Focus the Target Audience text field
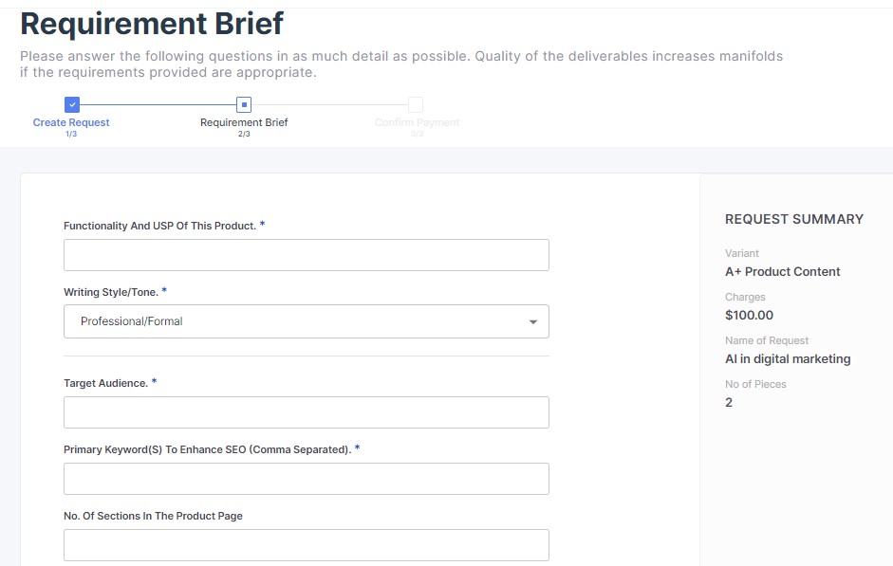This screenshot has width=893, height=566. pyautogui.click(x=307, y=412)
